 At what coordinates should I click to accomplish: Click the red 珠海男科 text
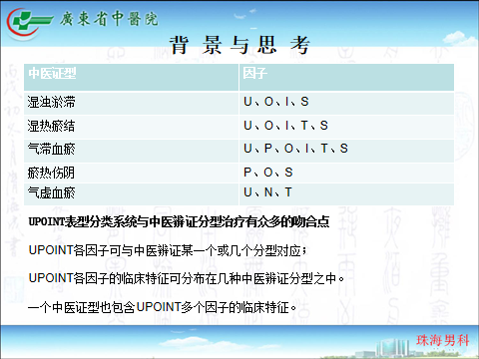443,340
